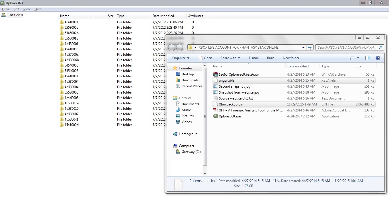Viewport: 389px width, 207px height.
Task: Select the Documents library
Action: point(190,104)
